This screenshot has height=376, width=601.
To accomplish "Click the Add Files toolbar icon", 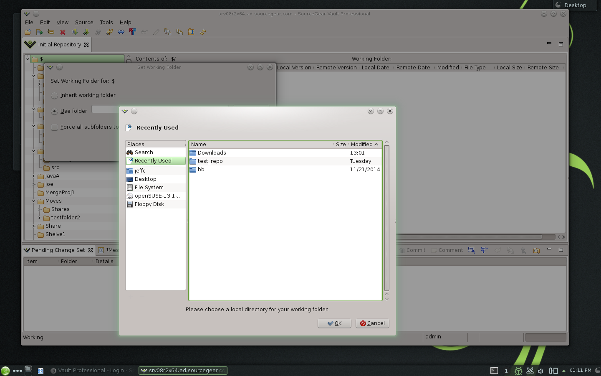I will click(39, 32).
